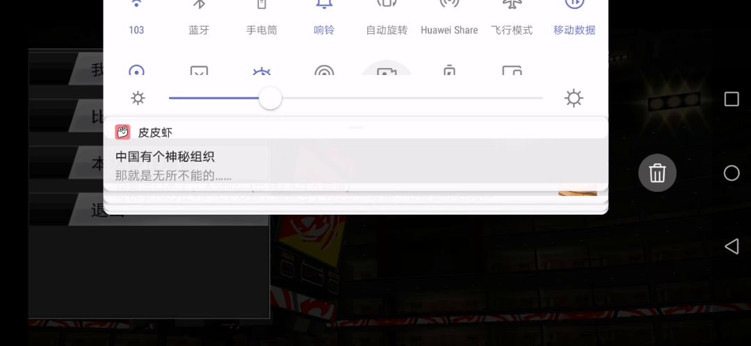Tap the hotspot icon
The height and width of the screenshot is (346, 751).
[x=324, y=70]
